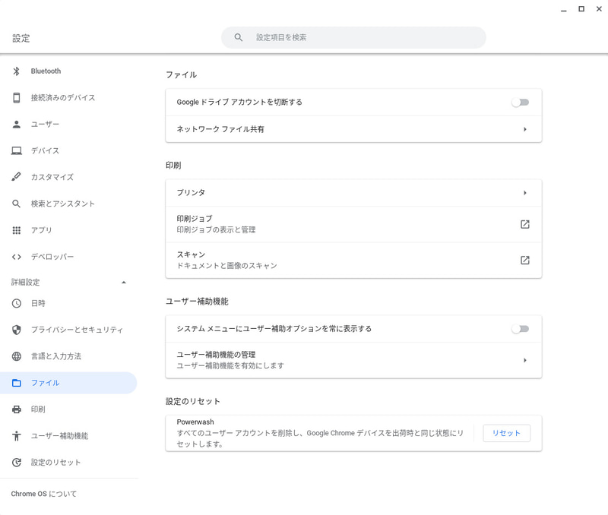
Task: Expand ネットワーク ファイル共有
Action: 524,129
